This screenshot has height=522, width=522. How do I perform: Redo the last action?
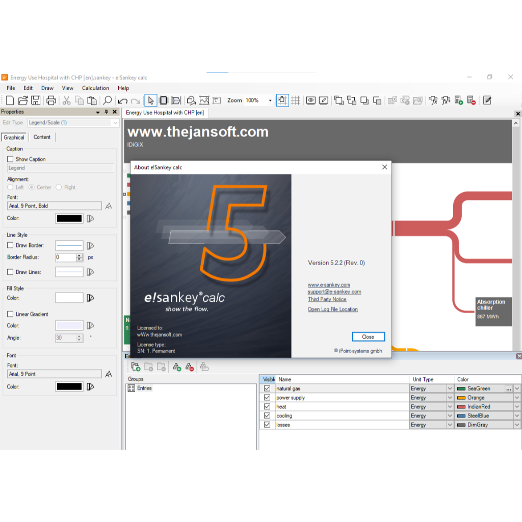click(x=136, y=100)
